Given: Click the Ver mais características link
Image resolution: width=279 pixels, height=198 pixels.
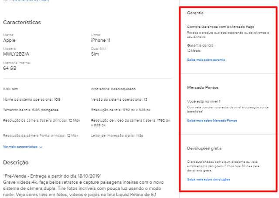Looking at the screenshot, I should click(20, 147).
